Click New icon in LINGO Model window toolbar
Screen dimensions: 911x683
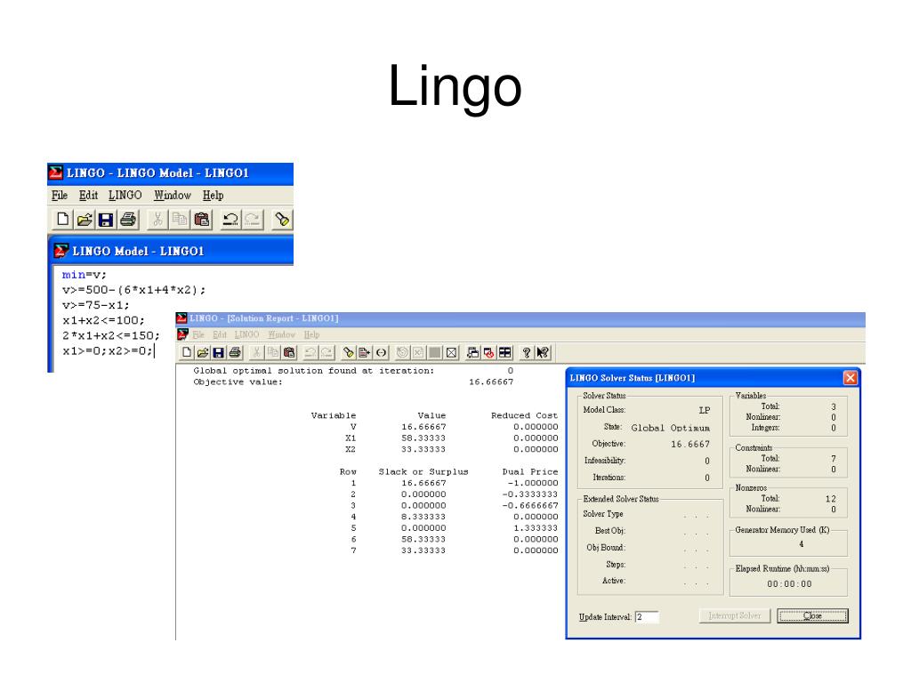63,220
